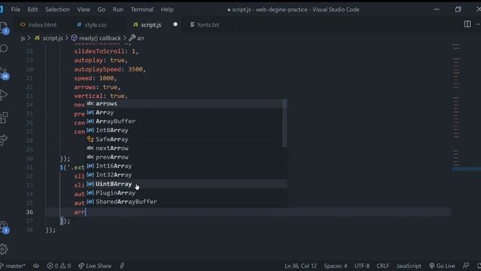This screenshot has width=481, height=271.
Task: Click the 'slidesToScroll: 1' code line
Action: (x=106, y=51)
